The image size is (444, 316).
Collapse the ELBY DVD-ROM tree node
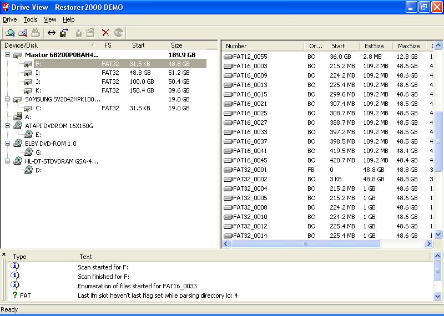click(x=8, y=144)
